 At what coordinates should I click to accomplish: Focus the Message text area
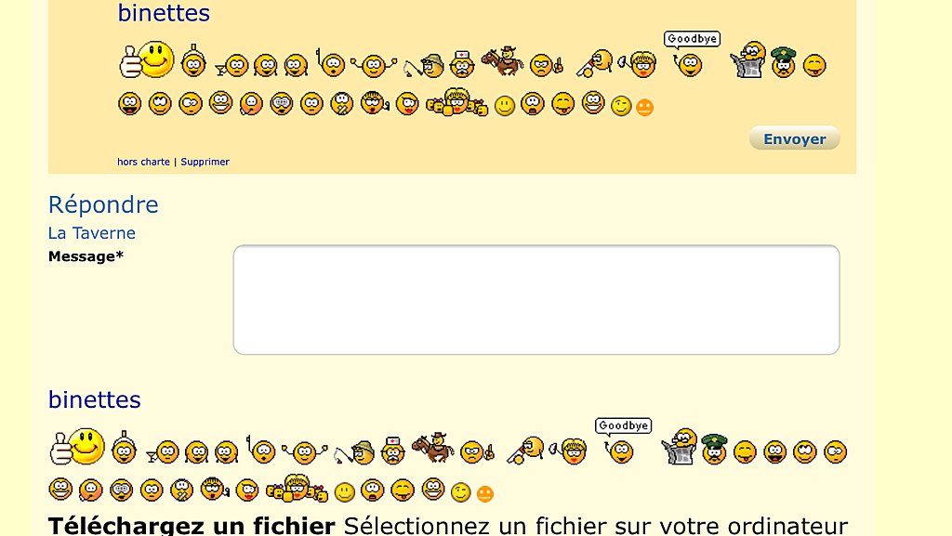pos(536,299)
